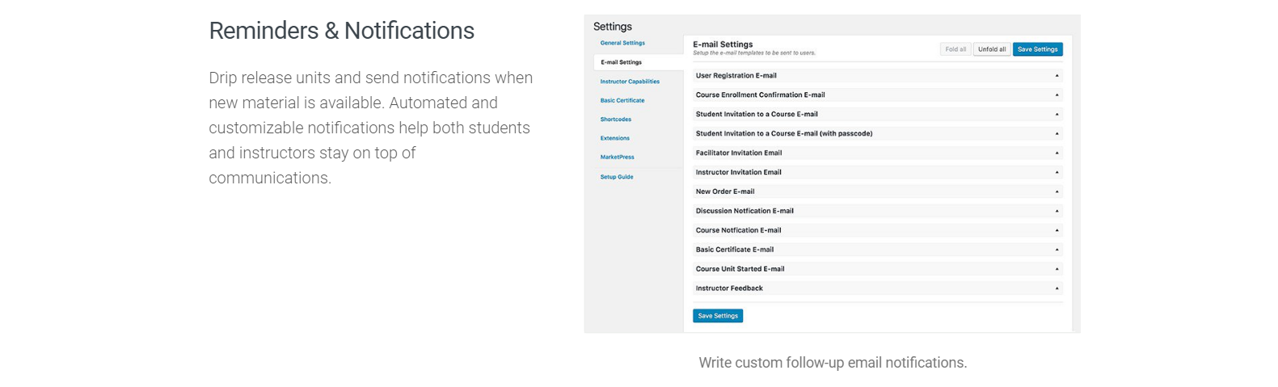Go to Basic Certificate settings tab
This screenshot has width=1278, height=387.
coord(622,101)
